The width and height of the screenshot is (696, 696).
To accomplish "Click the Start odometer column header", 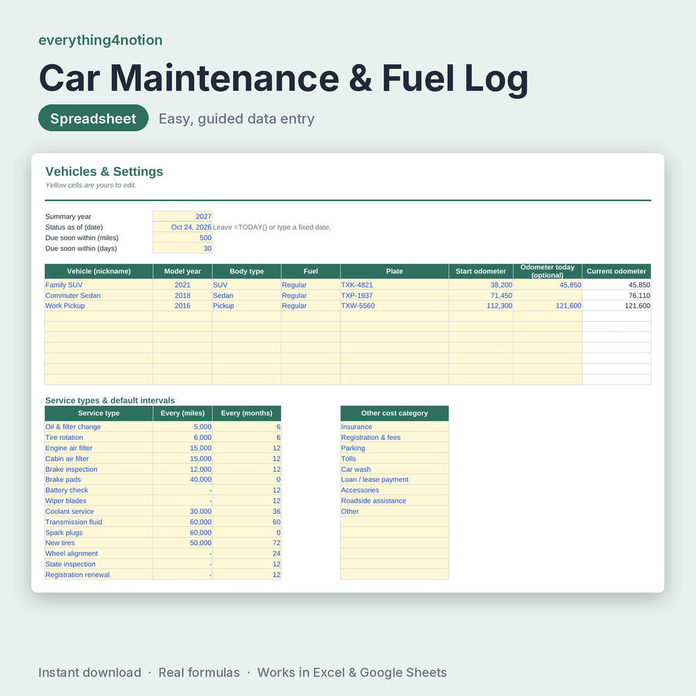I will tap(481, 271).
